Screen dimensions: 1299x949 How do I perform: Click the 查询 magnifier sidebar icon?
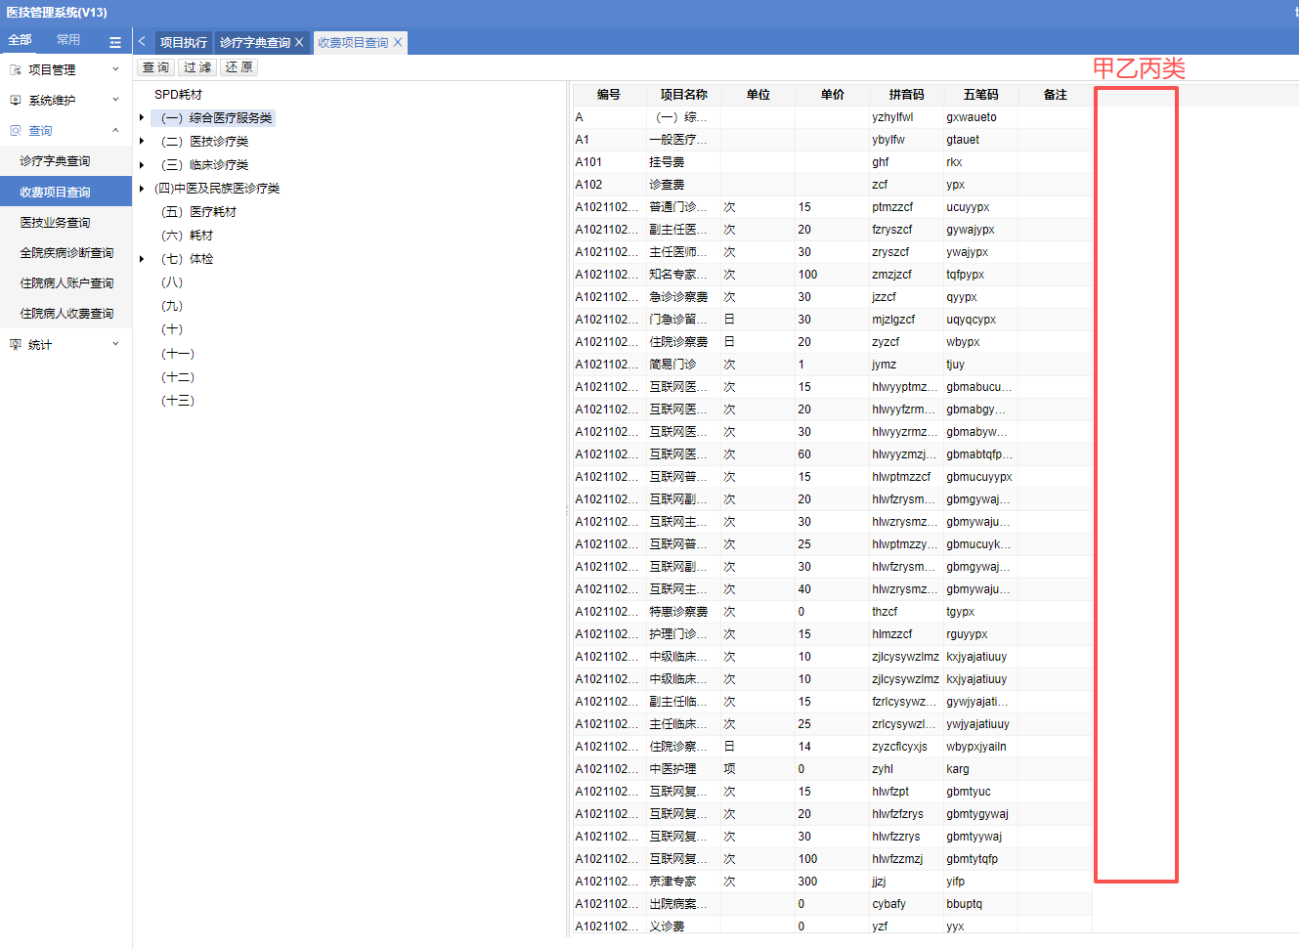pos(16,131)
